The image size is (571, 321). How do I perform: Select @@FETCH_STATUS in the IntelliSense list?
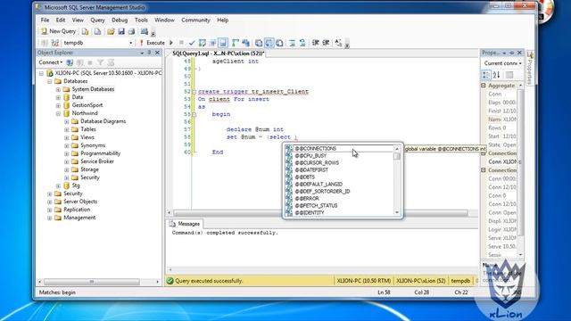tap(316, 206)
